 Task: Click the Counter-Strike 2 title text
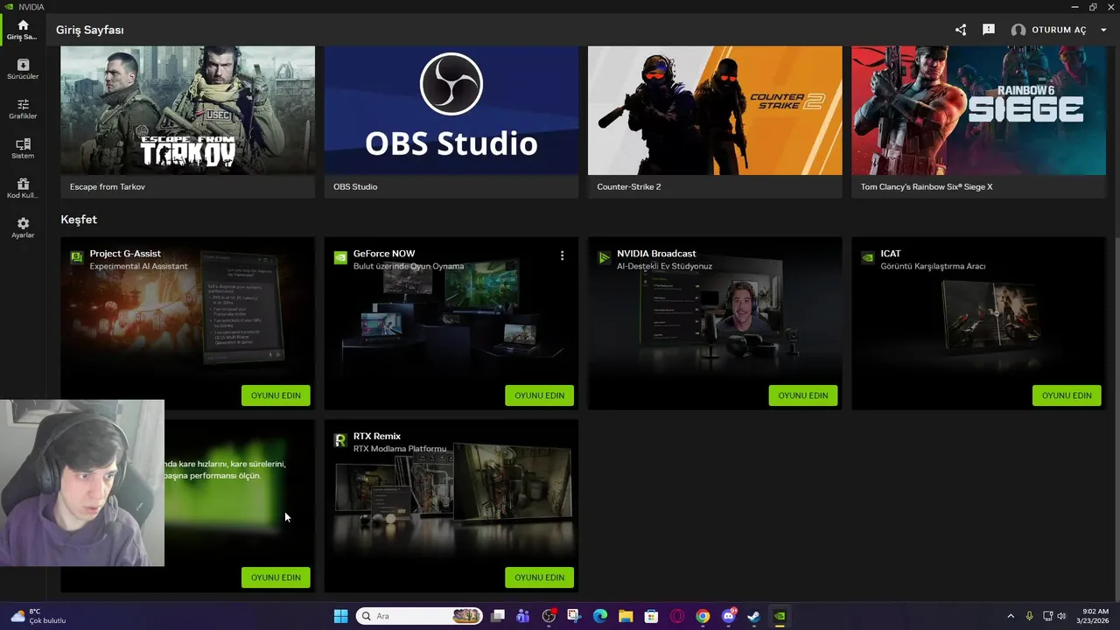[629, 186]
